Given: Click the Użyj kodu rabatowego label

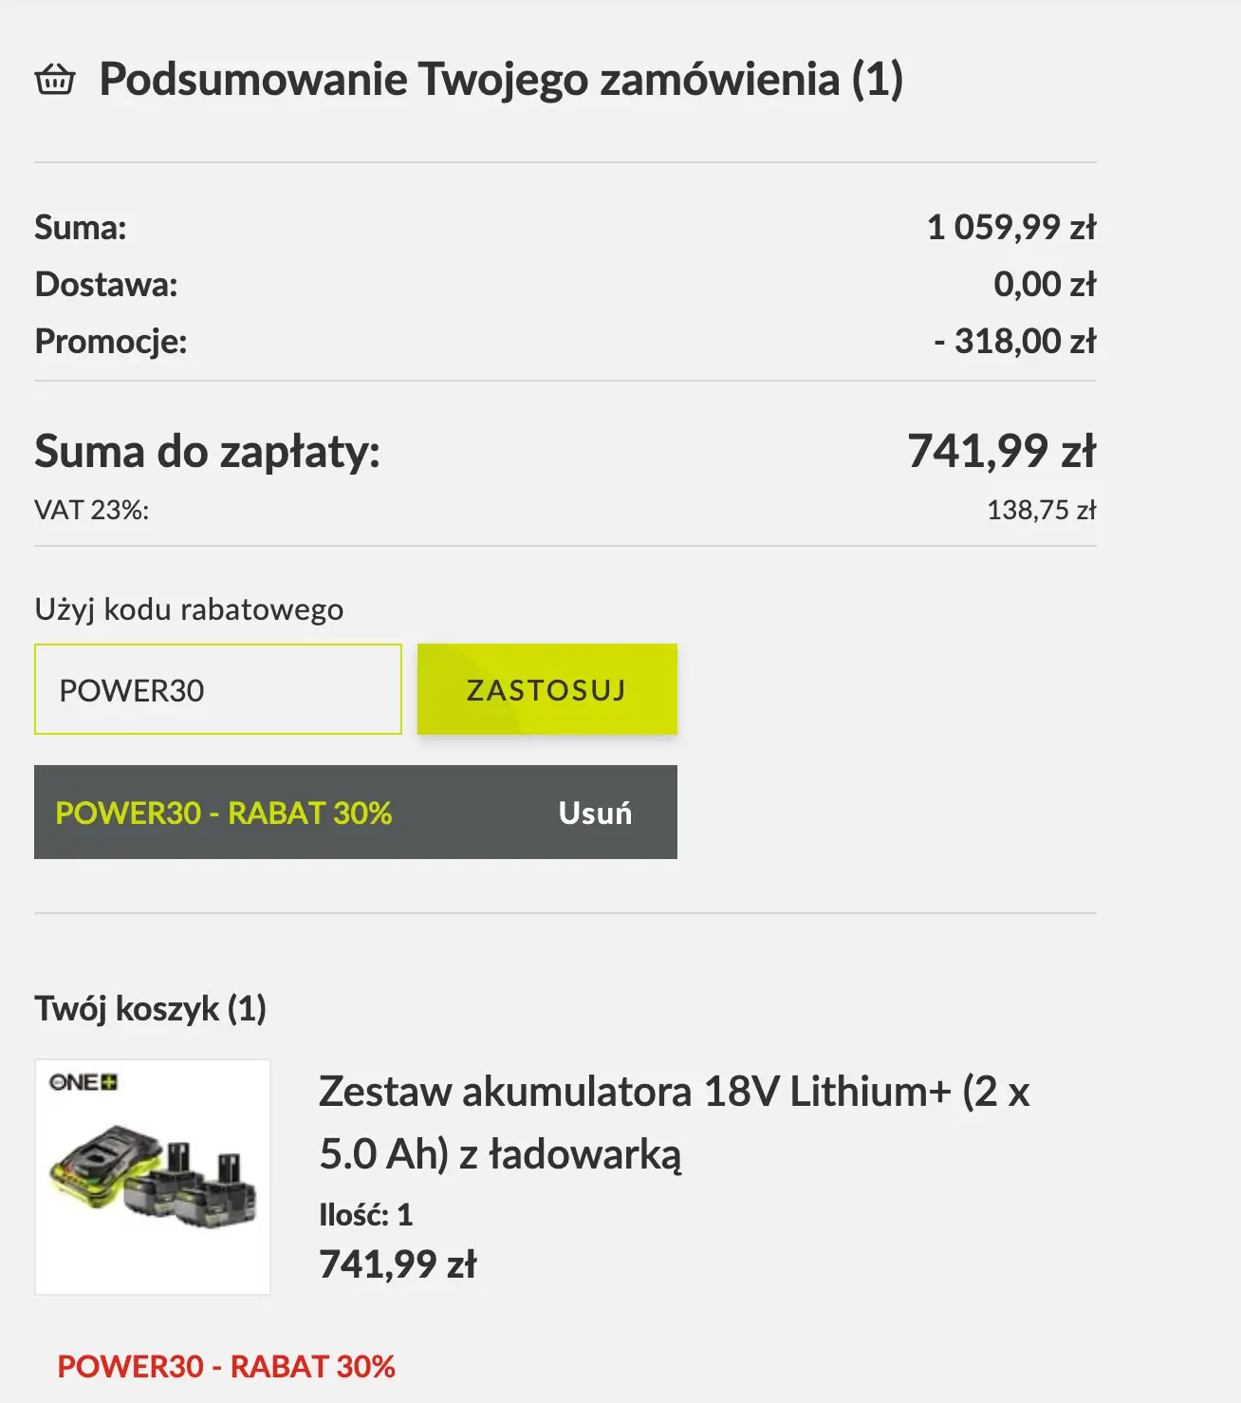Looking at the screenshot, I should [x=189, y=608].
